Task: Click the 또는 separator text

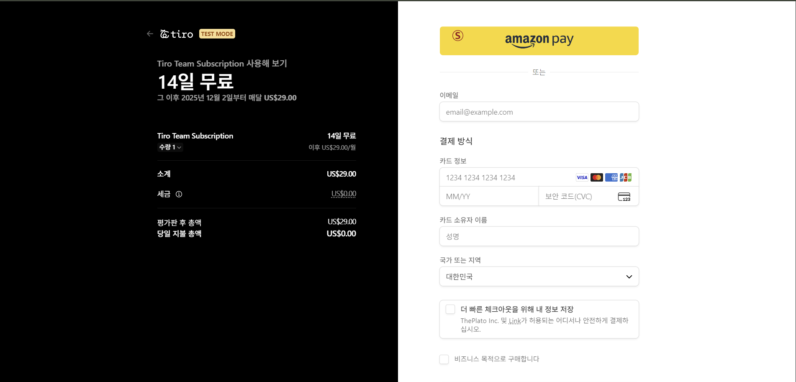Action: (539, 72)
